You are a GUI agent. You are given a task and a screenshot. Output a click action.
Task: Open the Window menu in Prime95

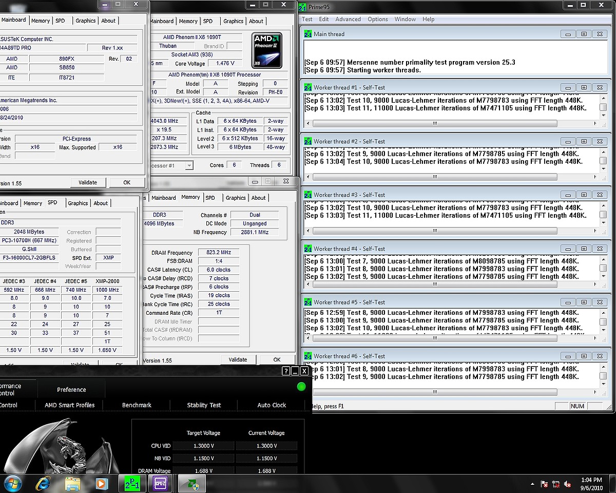pos(405,19)
